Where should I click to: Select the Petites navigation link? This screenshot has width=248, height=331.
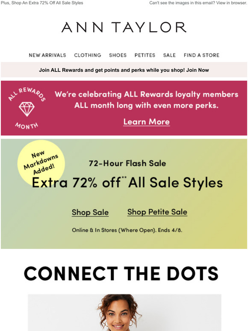(x=145, y=55)
